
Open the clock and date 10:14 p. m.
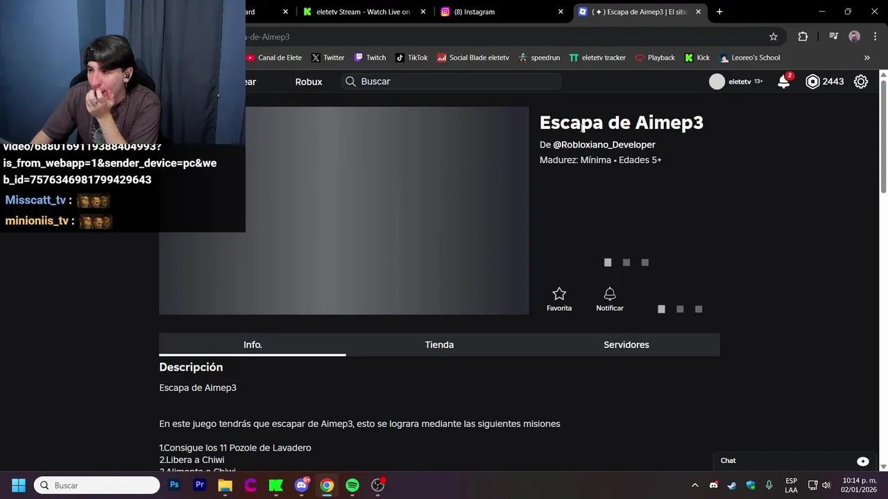pyautogui.click(x=859, y=485)
